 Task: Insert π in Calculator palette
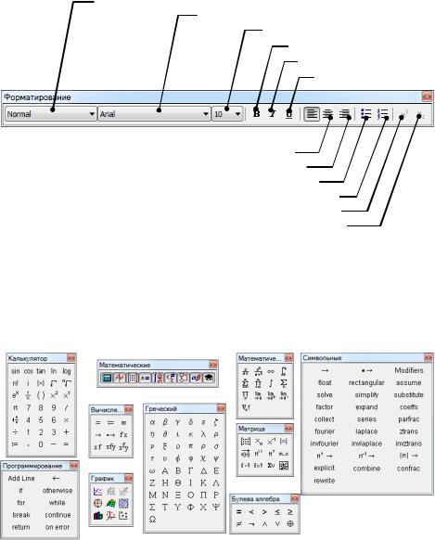[x=16, y=407]
